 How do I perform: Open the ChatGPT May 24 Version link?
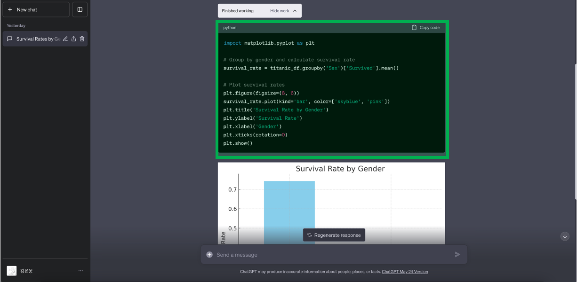[404, 271]
